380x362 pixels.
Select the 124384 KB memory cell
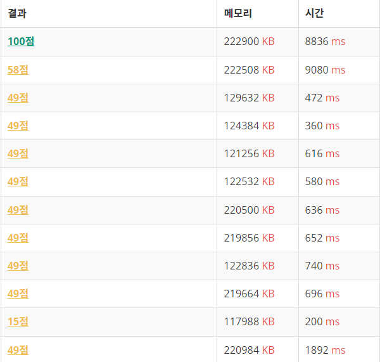tap(258, 126)
